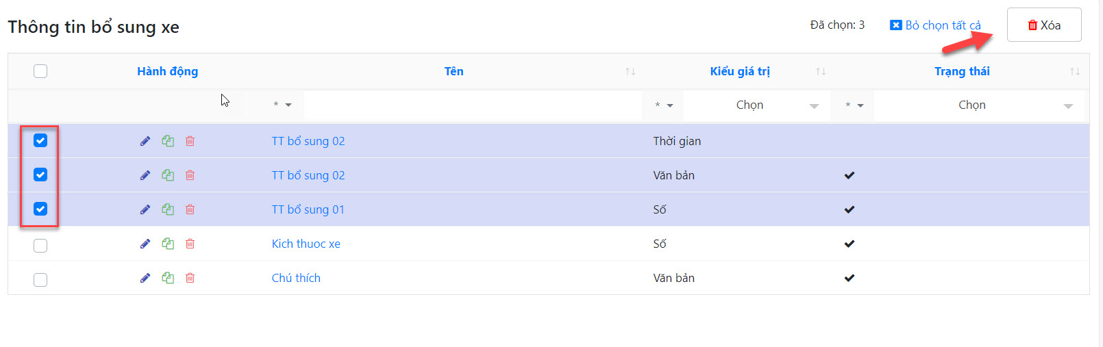Sort by Trạng thái using sort arrows
This screenshot has width=1103, height=347.
click(1075, 71)
